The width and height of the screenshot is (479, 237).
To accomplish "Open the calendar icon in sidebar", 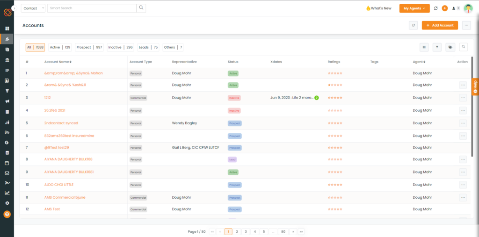I will [7, 163].
